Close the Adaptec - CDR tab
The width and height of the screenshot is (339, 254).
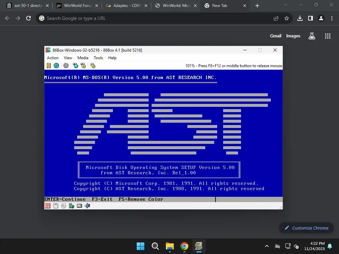coord(146,6)
